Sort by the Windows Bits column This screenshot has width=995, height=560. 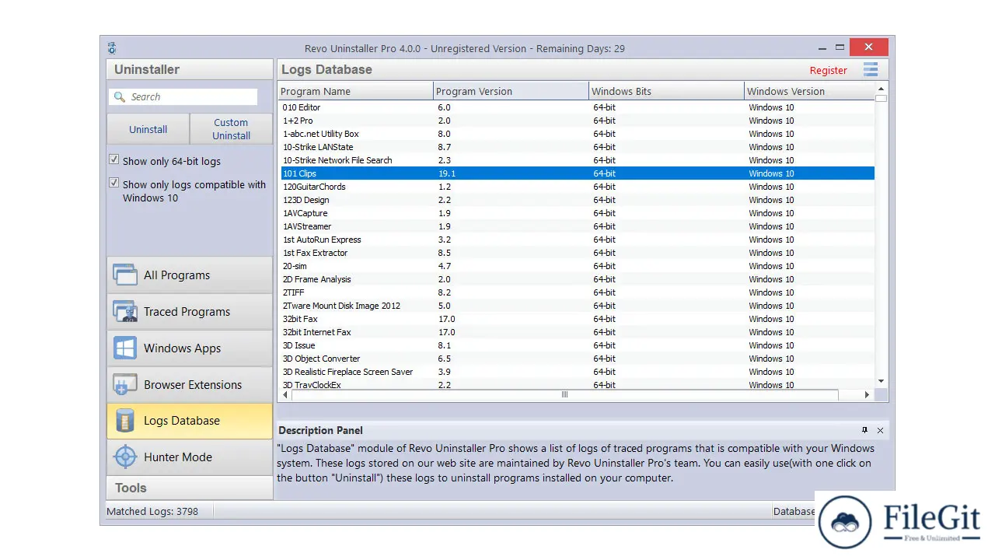pyautogui.click(x=667, y=91)
